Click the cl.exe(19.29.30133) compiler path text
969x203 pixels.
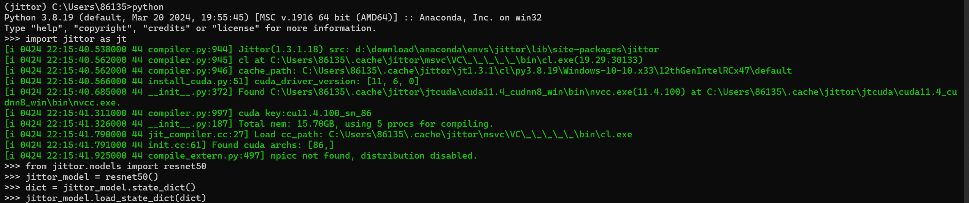456,60
